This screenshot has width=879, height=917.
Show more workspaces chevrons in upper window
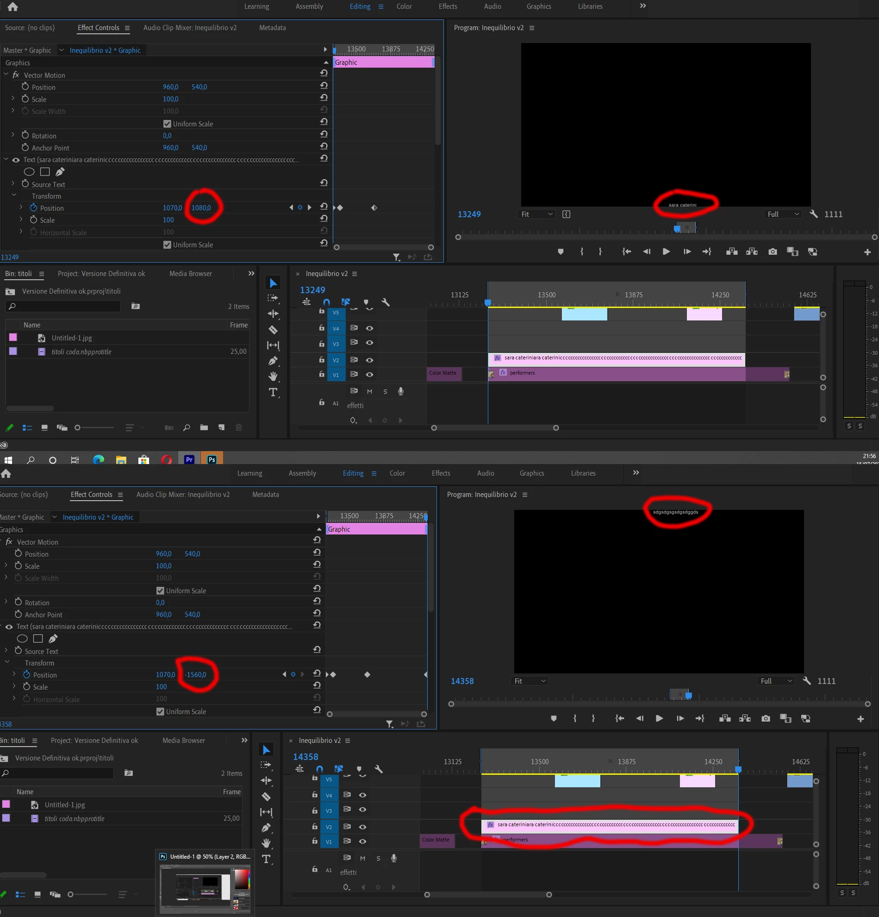643,6
